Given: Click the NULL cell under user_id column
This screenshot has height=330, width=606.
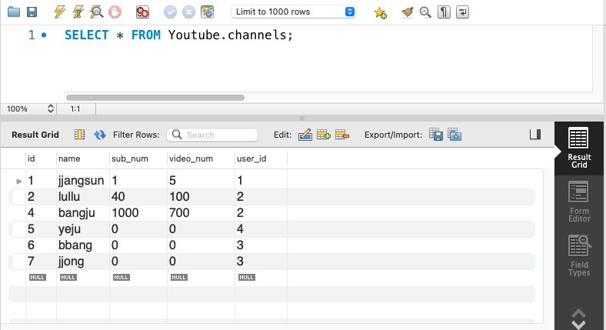Looking at the screenshot, I should 247,277.
